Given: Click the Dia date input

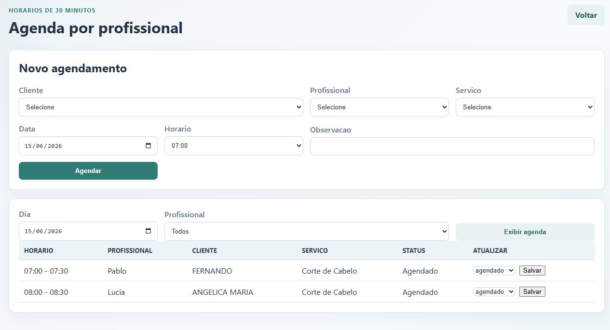Looking at the screenshot, I should coord(88,231).
